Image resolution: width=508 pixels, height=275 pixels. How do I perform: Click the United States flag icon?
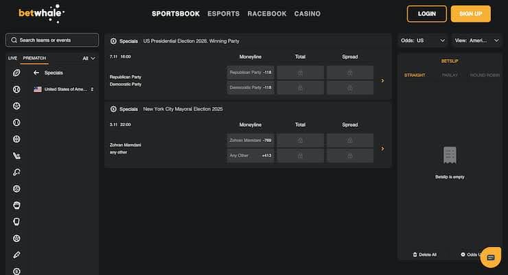pyautogui.click(x=38, y=89)
